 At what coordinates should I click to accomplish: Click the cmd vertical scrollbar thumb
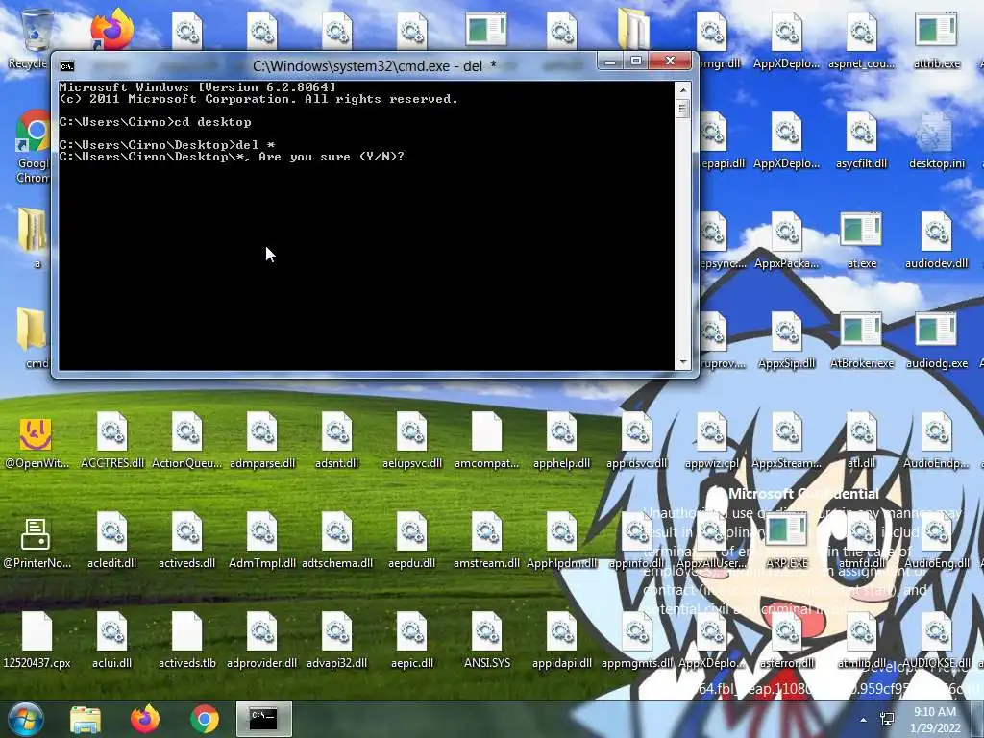pyautogui.click(x=683, y=109)
